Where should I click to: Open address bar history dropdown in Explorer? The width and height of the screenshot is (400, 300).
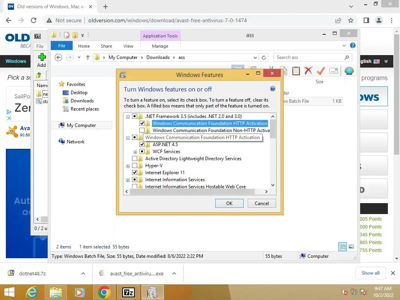[255, 58]
